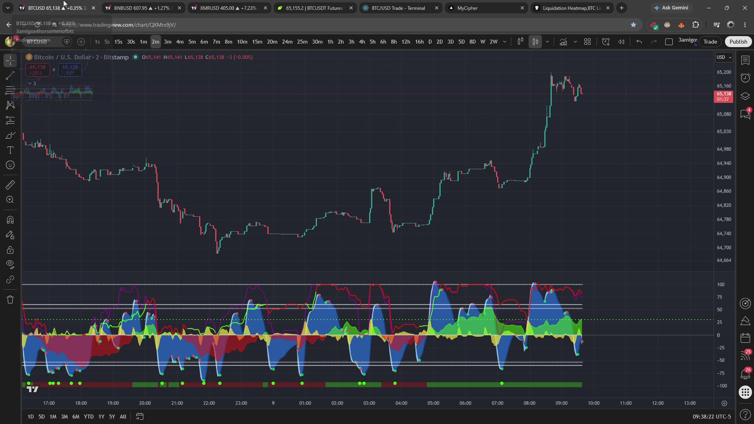Toggle magnet mode for drawings
Image resolution: width=754 pixels, height=424 pixels.
10,220
